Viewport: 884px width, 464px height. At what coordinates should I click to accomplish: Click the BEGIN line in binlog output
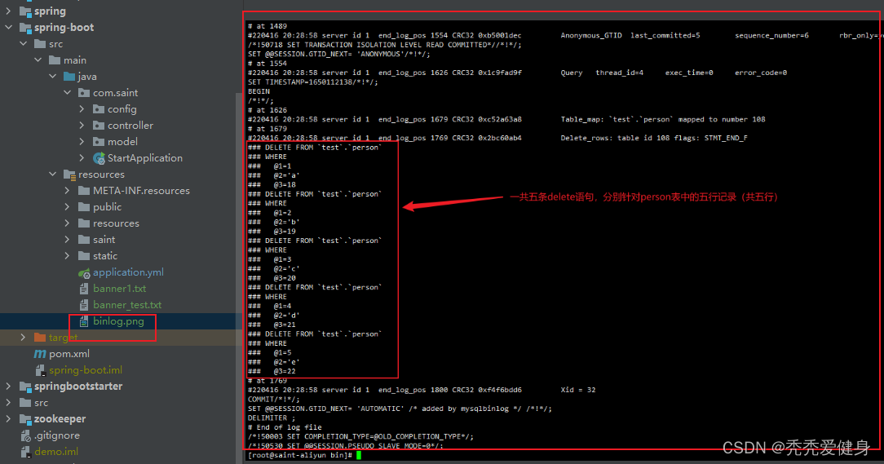[x=259, y=91]
